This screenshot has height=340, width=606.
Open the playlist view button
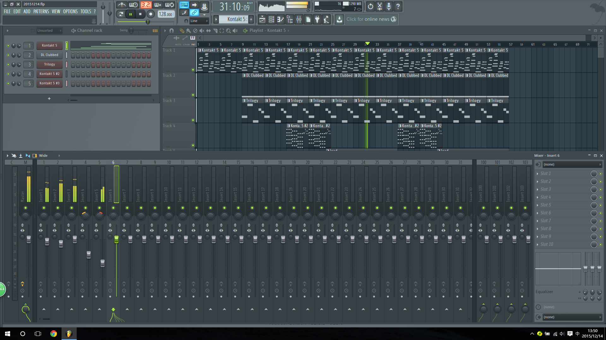(x=262, y=20)
